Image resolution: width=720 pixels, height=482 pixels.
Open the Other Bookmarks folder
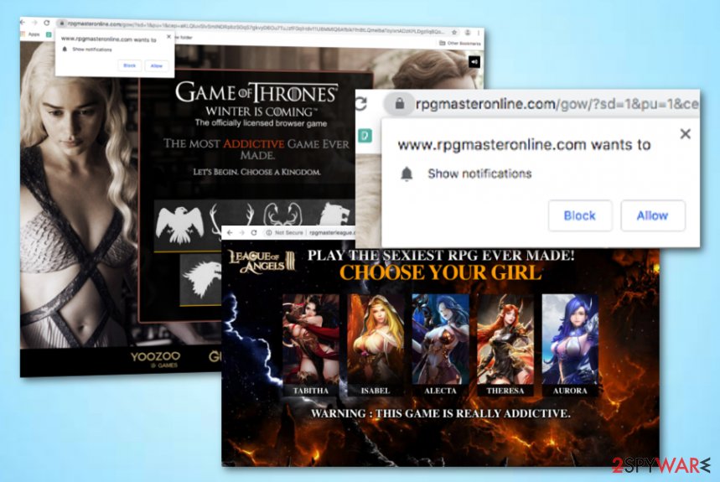[460, 43]
